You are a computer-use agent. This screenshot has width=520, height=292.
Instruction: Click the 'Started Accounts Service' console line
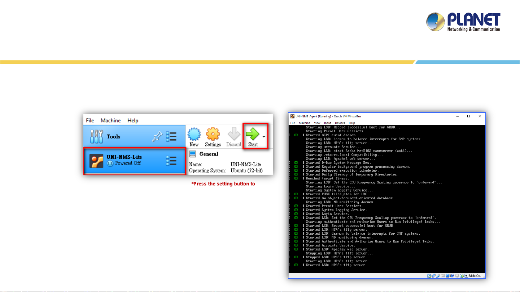331,245
